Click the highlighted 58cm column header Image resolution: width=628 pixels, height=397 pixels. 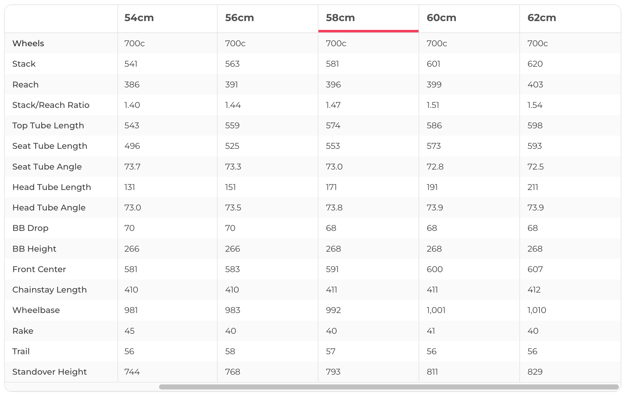(340, 18)
